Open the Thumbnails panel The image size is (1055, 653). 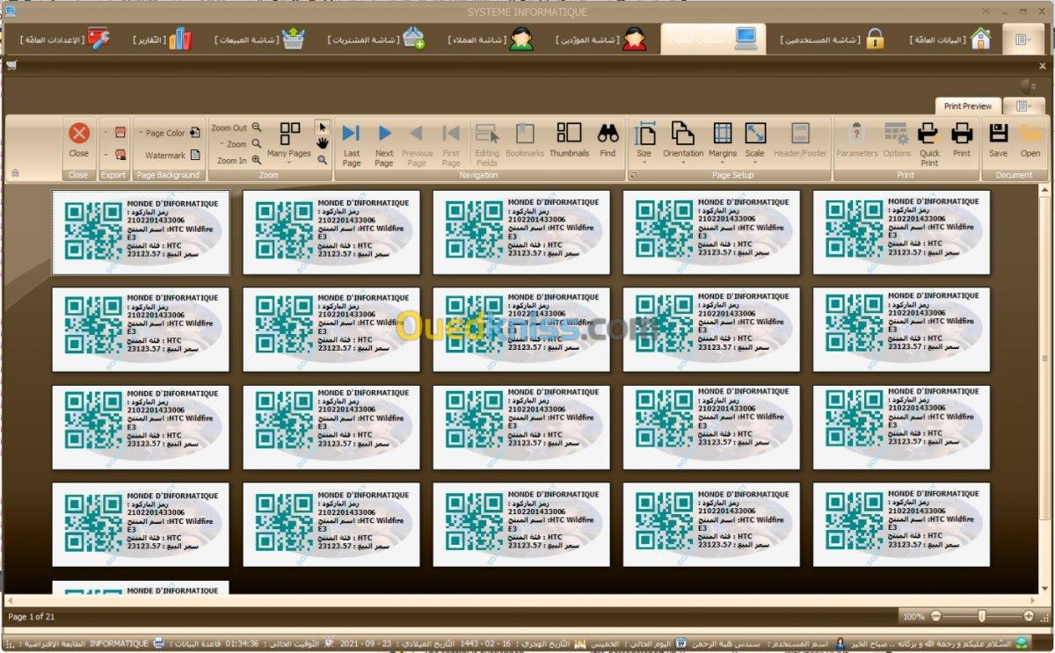pos(569,141)
